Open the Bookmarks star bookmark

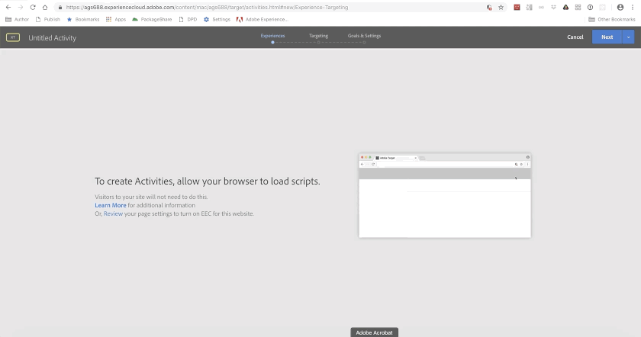click(83, 19)
